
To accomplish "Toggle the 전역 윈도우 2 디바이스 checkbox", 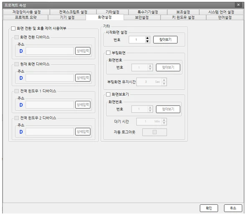I will click(x=16, y=118).
